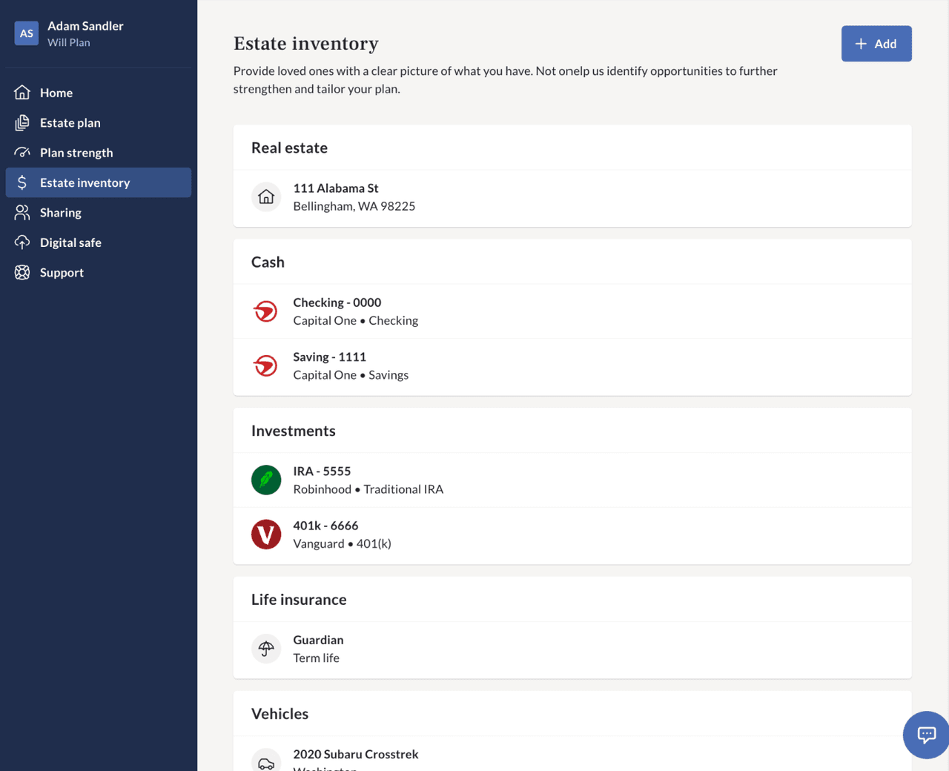Open Estate plan from sidebar
The height and width of the screenshot is (771, 949).
pos(70,123)
